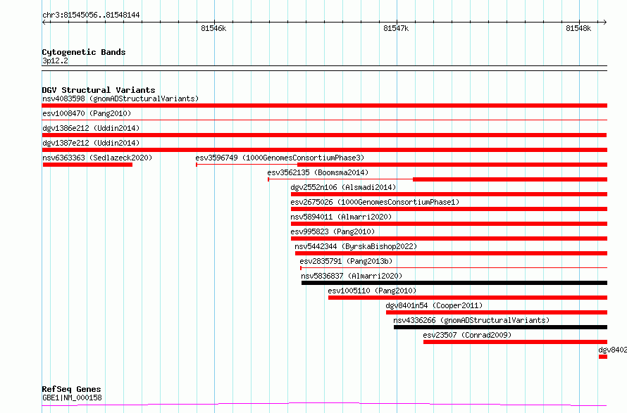Open nsv5836837 (Almarri2020) label
The width and height of the screenshot is (627, 413).
click(x=352, y=276)
